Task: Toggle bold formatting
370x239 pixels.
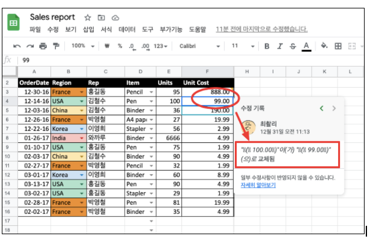Action: click(267, 46)
